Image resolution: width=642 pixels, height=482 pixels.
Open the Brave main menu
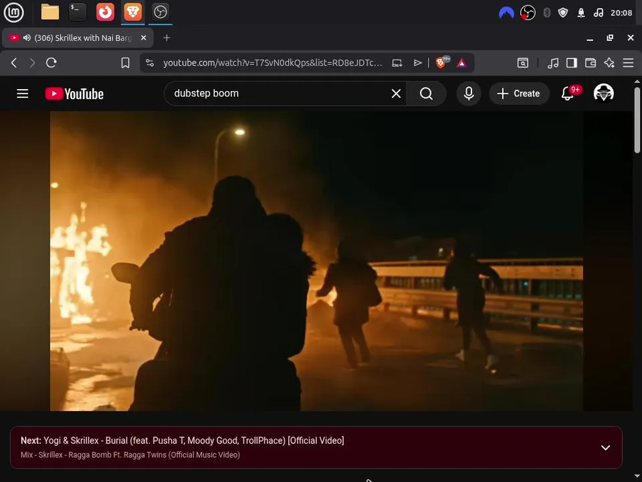628,63
